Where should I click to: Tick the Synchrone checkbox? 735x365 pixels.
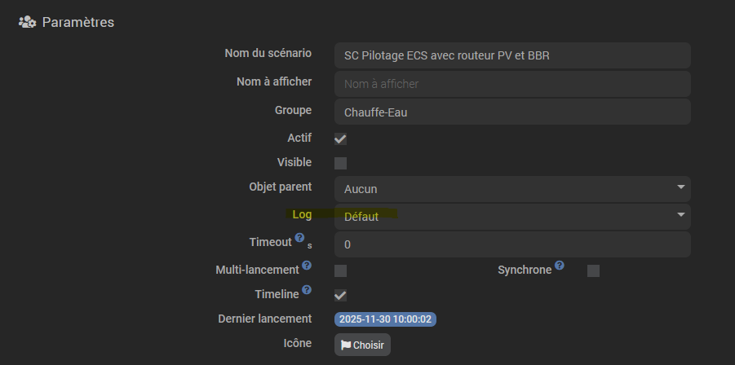click(x=593, y=270)
